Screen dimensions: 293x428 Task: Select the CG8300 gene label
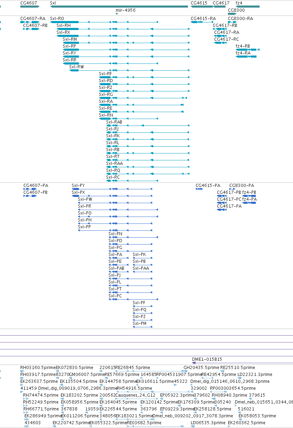(x=236, y=10)
